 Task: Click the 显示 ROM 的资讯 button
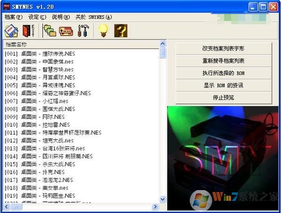[x=223, y=85]
